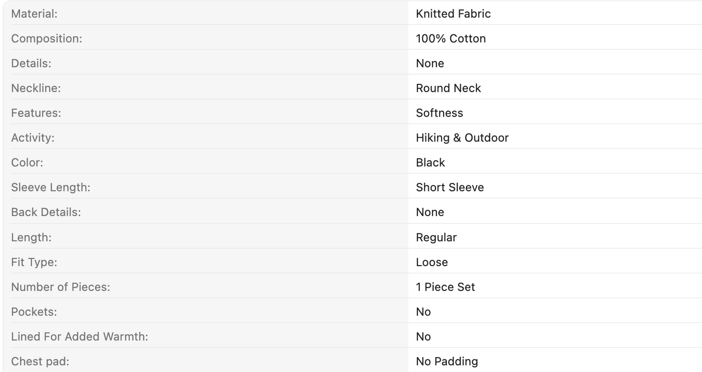702x372 pixels.
Task: Select the Lined For Added Warmth label
Action: coord(80,336)
